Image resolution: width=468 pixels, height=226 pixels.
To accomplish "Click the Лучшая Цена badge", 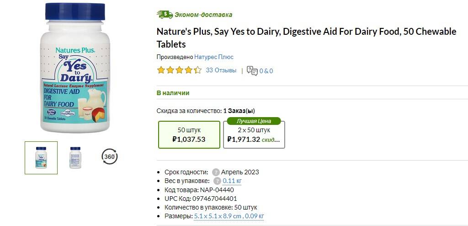I will pyautogui.click(x=254, y=121).
